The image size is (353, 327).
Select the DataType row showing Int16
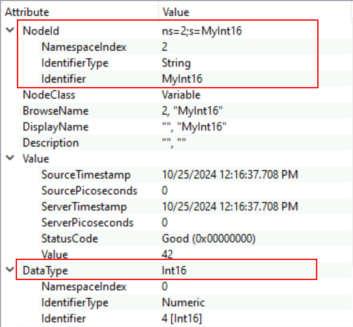[x=186, y=271]
